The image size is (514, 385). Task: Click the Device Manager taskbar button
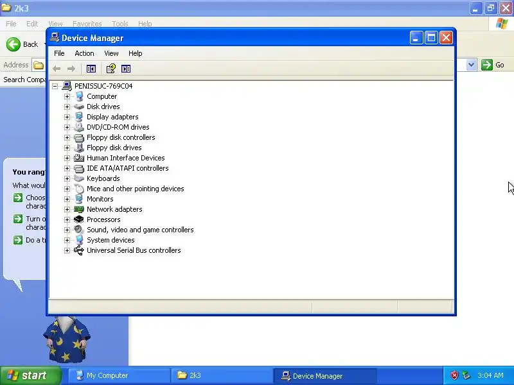coord(324,375)
